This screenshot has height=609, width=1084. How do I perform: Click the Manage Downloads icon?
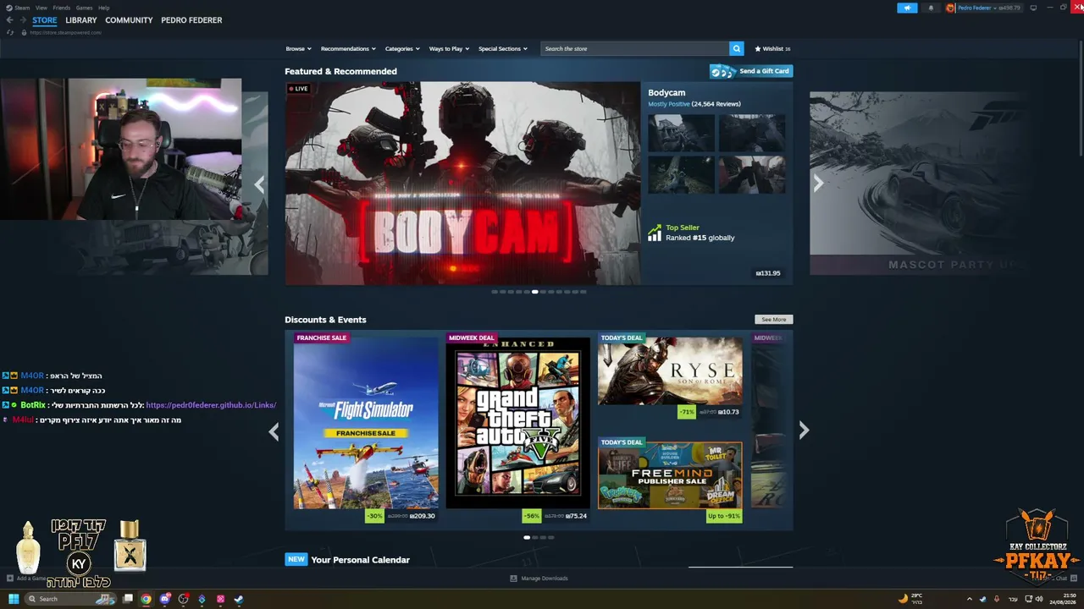coord(513,579)
